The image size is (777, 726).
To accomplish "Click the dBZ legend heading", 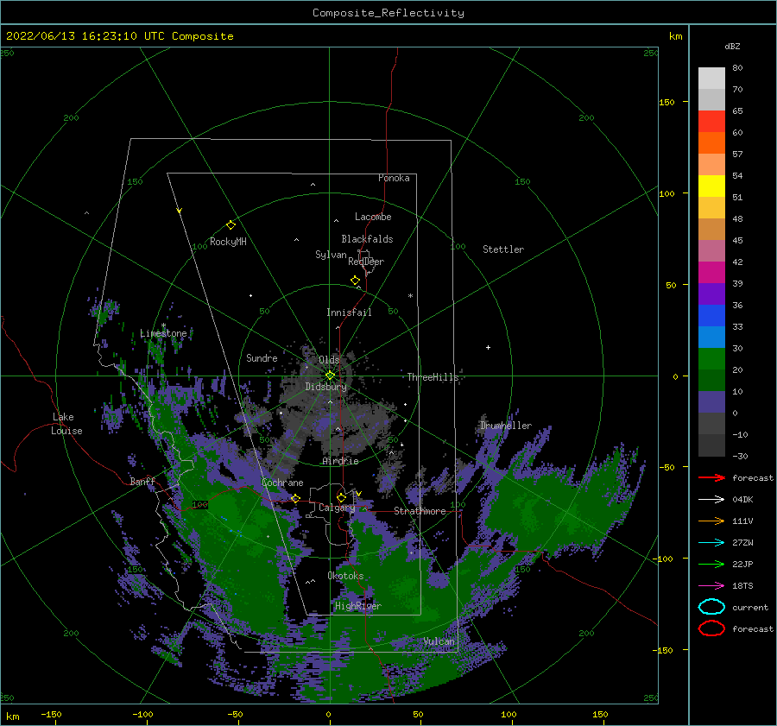I will tap(732, 46).
